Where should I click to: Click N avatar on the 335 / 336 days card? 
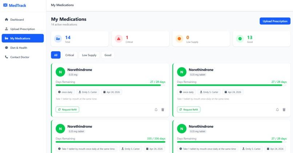(60, 129)
